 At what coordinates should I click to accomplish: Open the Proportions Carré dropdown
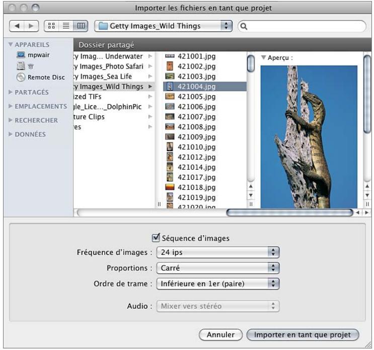coord(218,268)
